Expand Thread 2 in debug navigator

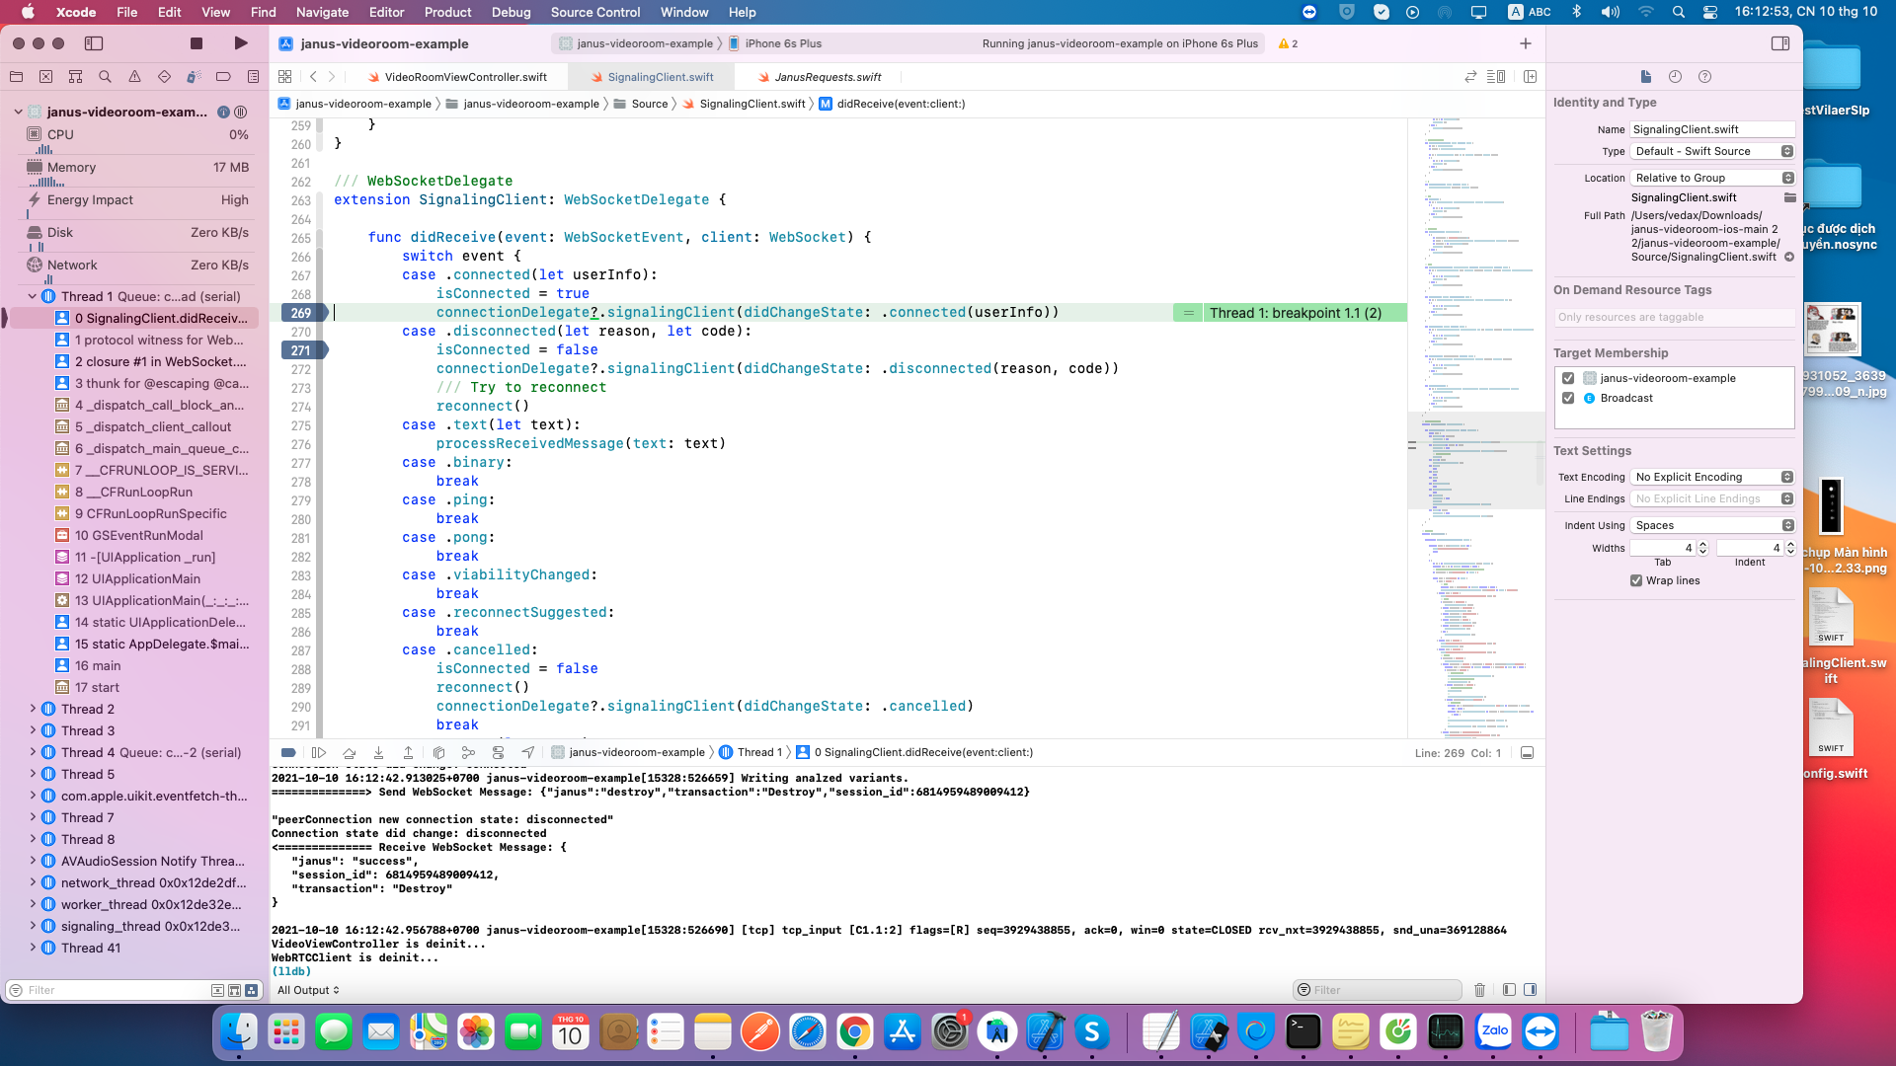tap(33, 709)
